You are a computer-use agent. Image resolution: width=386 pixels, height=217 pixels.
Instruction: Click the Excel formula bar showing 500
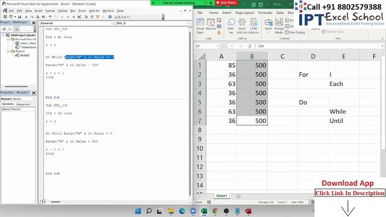[318, 46]
